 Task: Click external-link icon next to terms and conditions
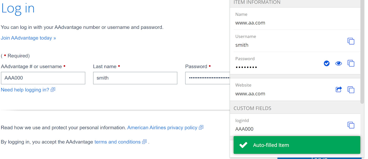(x=144, y=142)
